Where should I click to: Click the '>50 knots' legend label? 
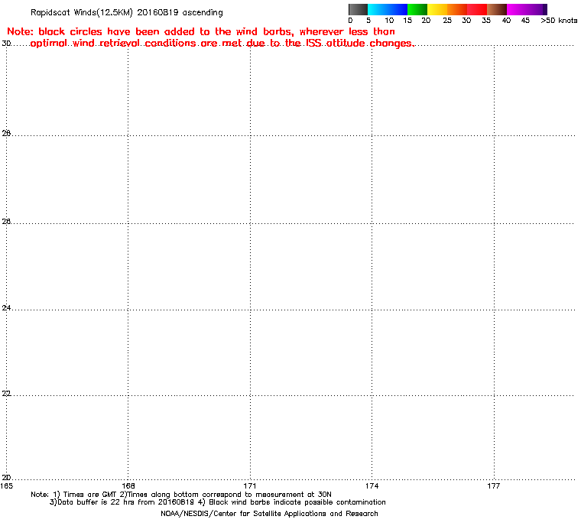point(559,21)
